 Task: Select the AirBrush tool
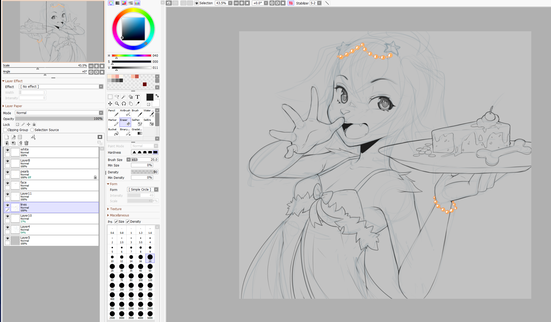[125, 113]
